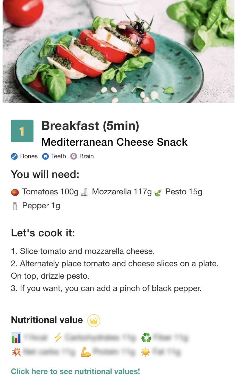Click the Breakfast (5min) heading
This screenshot has width=238, height=381.
pos(90,126)
